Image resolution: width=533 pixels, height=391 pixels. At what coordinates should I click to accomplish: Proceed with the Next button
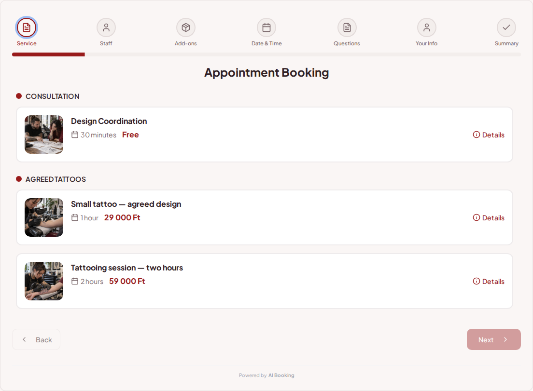tap(493, 339)
